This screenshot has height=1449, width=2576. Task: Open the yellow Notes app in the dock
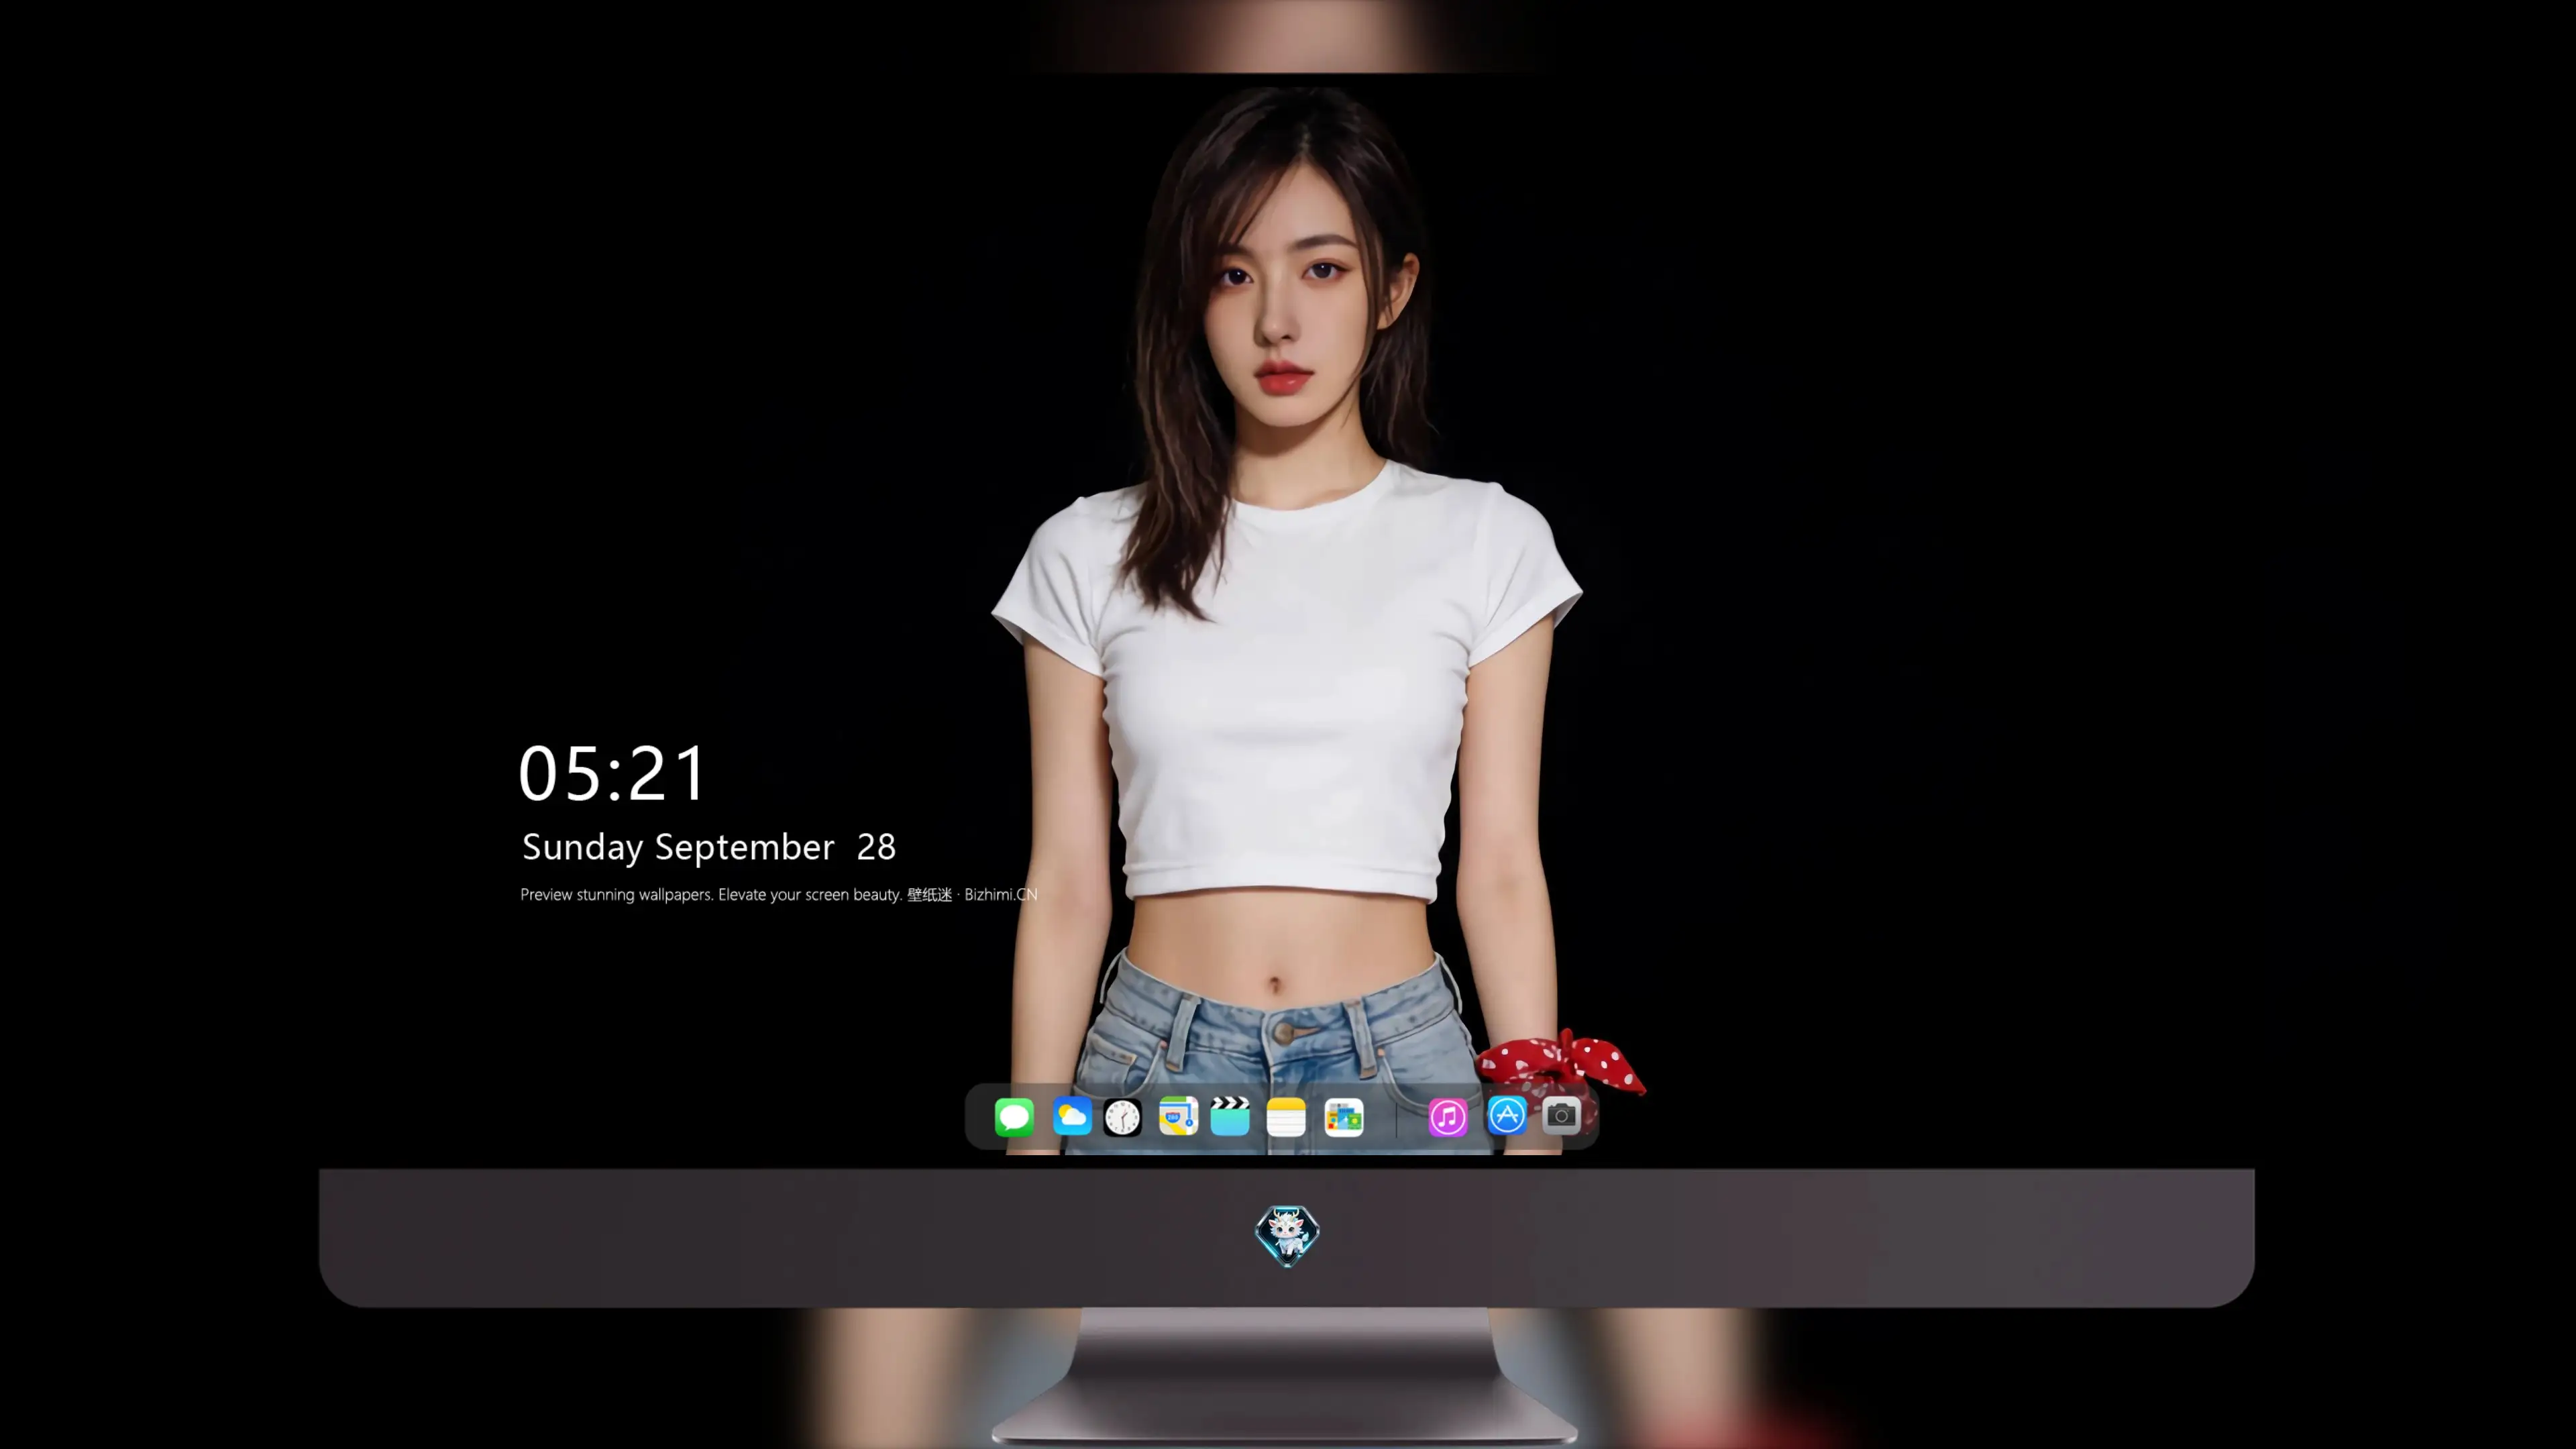click(1286, 1117)
